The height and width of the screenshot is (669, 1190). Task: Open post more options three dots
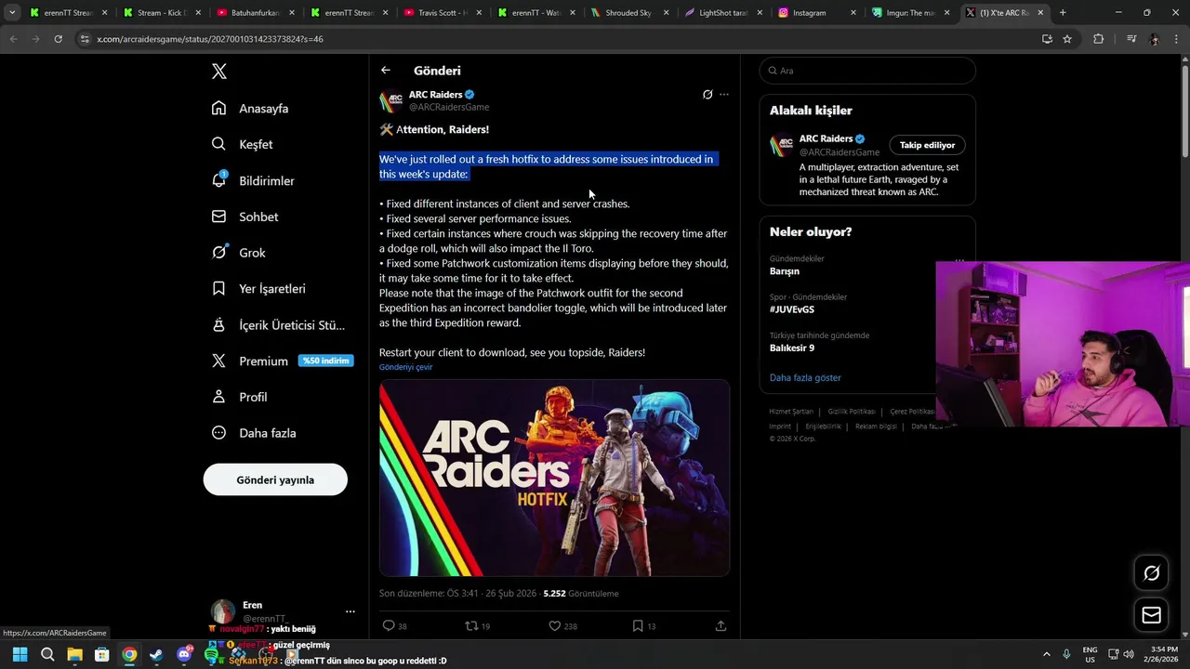pos(724,95)
